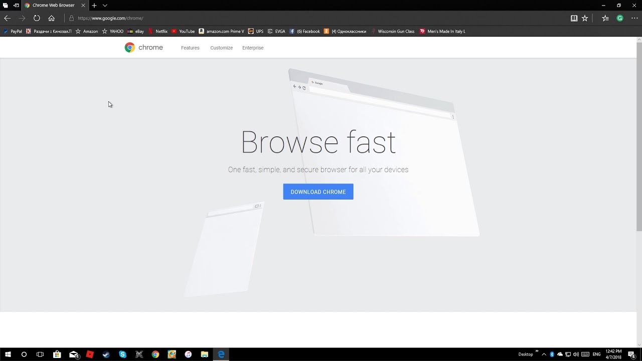The height and width of the screenshot is (361, 642).
Task: Click the padlock site security icon
Action: (x=72, y=18)
